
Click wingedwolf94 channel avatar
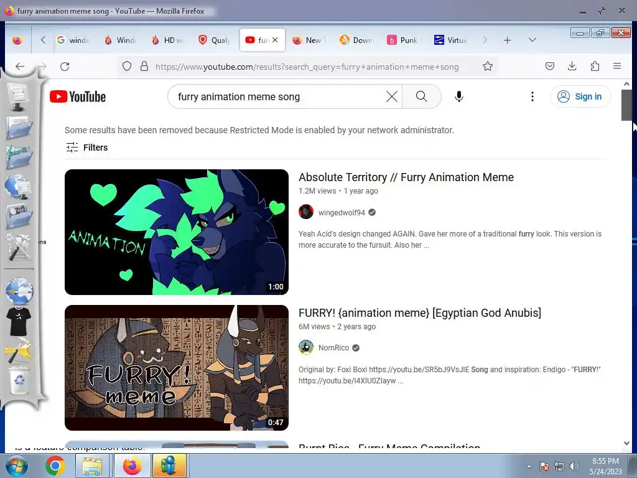306,212
